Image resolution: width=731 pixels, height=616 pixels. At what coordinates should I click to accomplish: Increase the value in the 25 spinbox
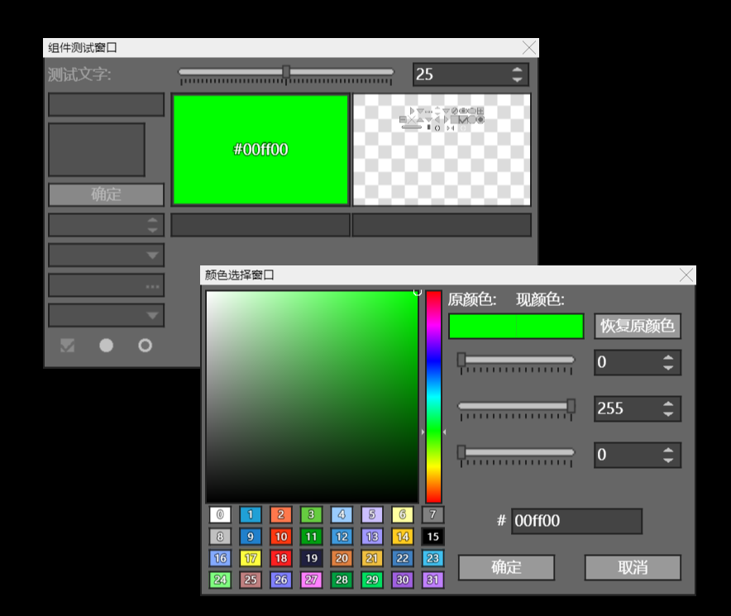coord(517,69)
